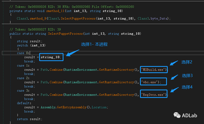Click the 选择4 annotation label

(x=187, y=87)
